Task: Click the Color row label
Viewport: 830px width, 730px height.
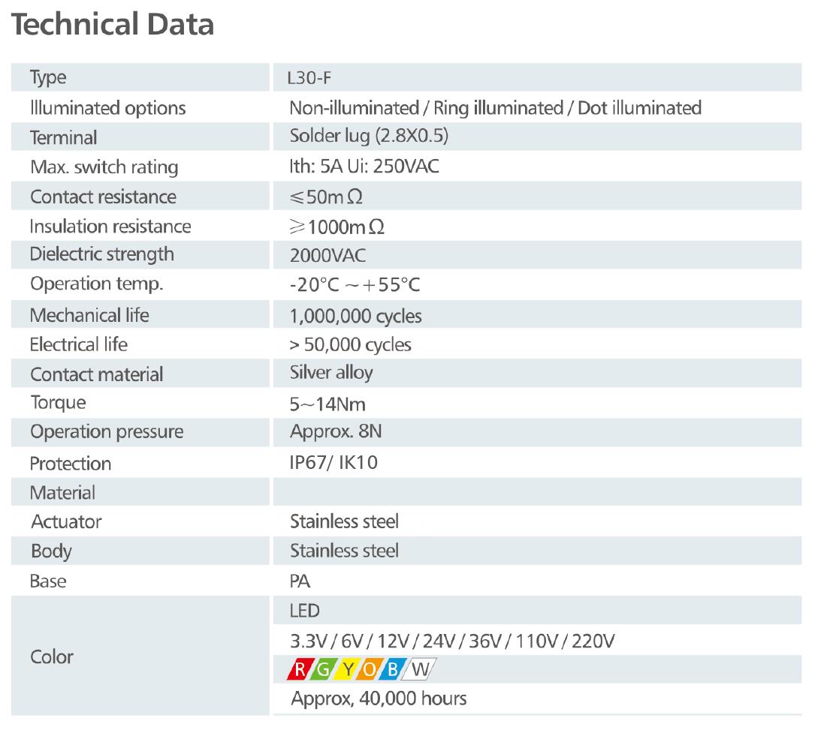Action: pyautogui.click(x=52, y=656)
